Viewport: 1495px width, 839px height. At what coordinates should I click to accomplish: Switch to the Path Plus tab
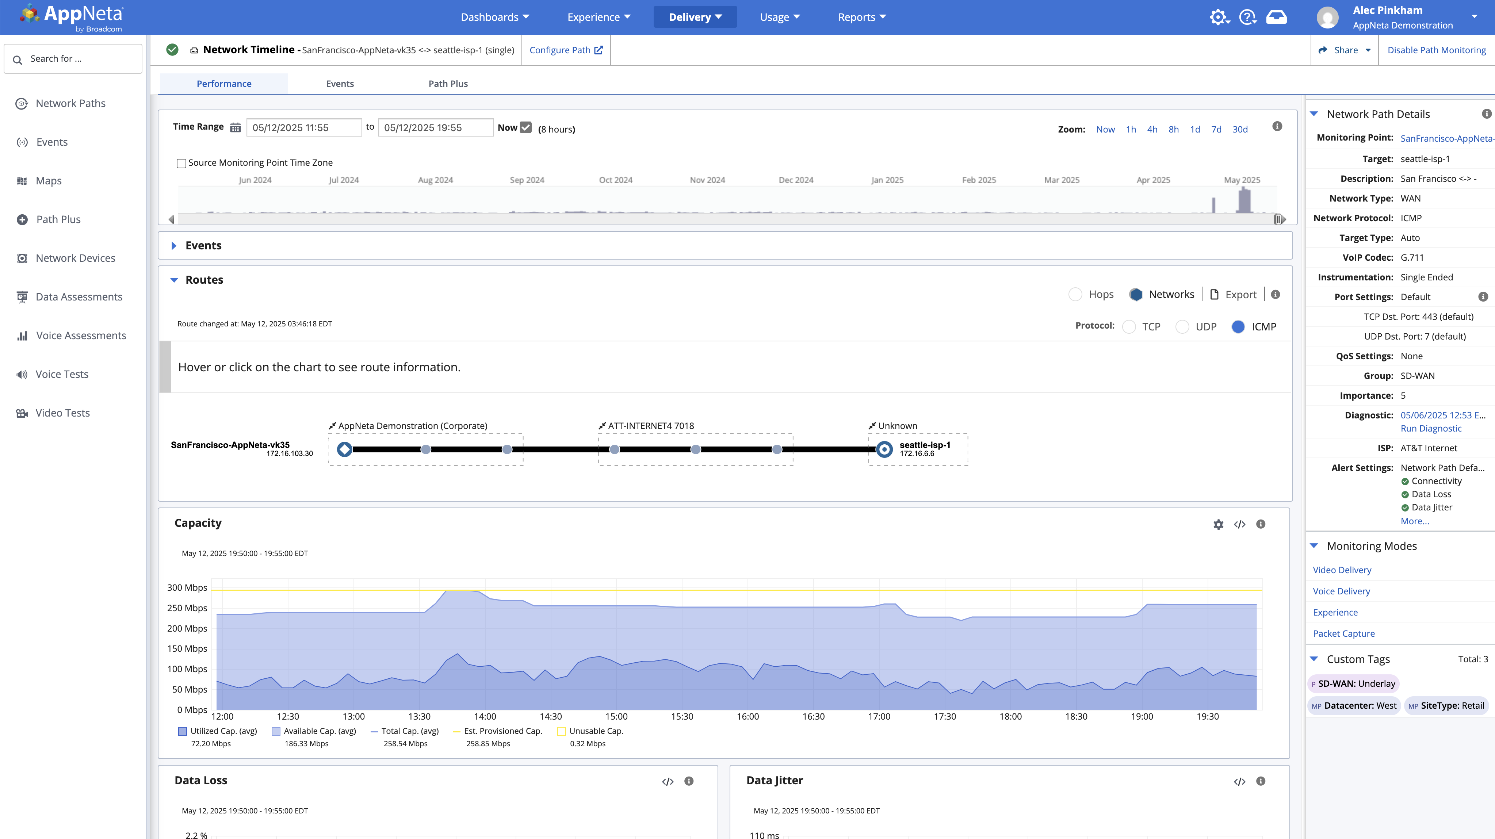447,84
